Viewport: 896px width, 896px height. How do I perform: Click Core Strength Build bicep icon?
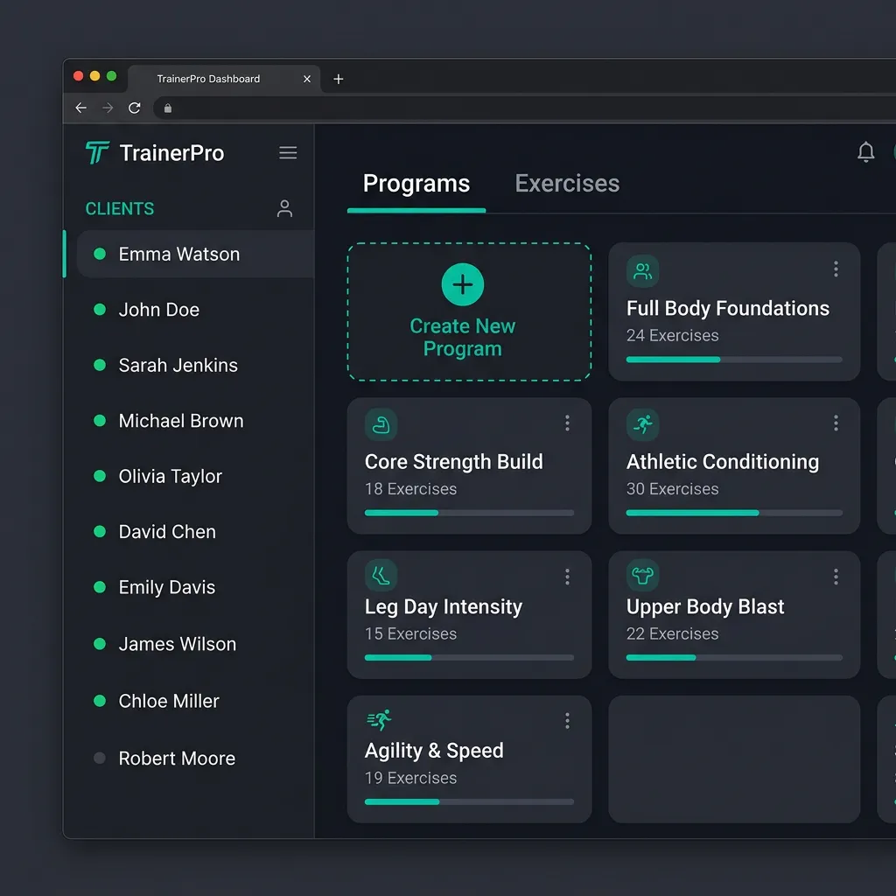coord(381,424)
